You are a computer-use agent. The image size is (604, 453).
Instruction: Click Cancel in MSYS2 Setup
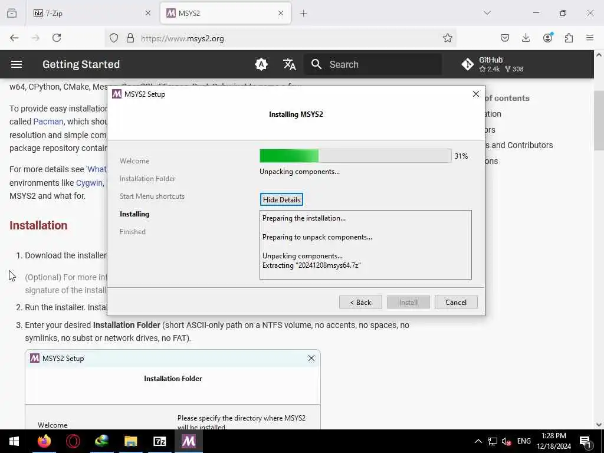456,303
